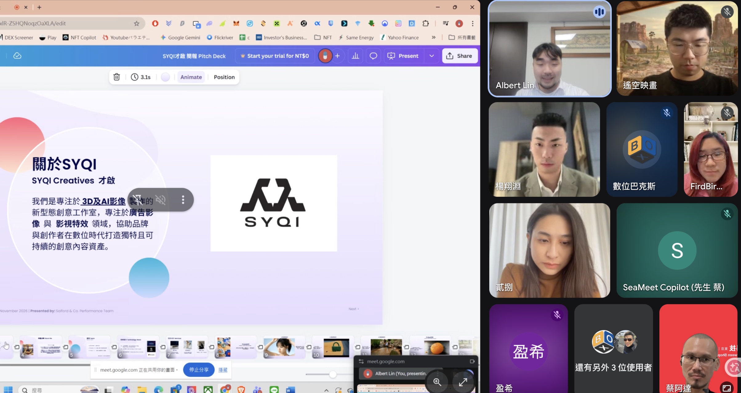Click the MetaMask fox extension icon
Image resolution: width=741 pixels, height=393 pixels.
pos(236,23)
